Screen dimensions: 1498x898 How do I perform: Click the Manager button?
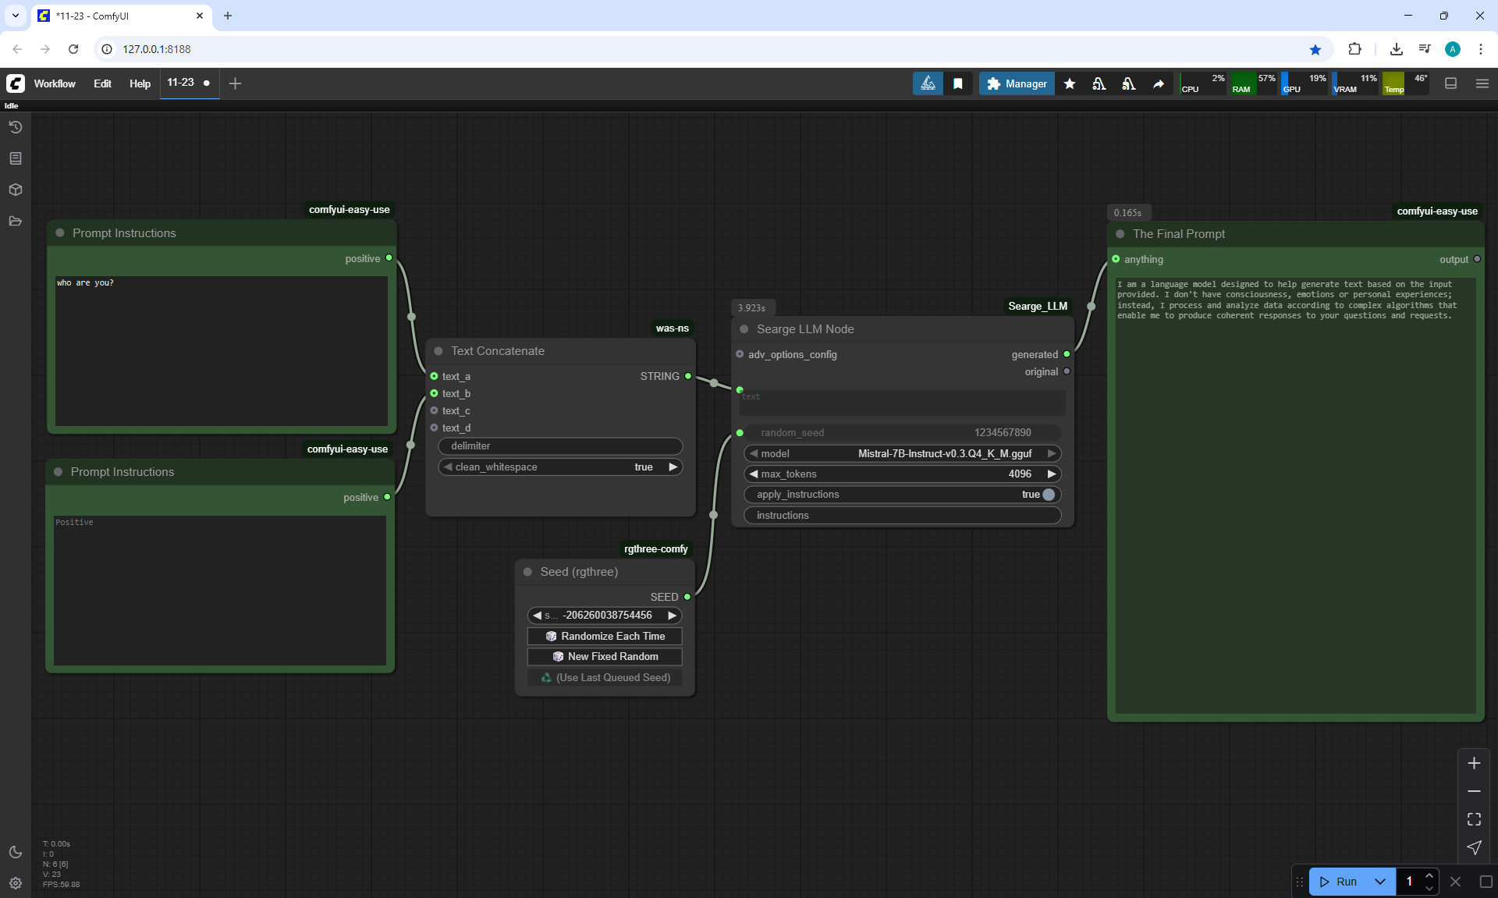click(x=1017, y=83)
